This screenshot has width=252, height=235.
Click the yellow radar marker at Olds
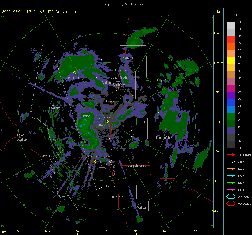coord(107,122)
